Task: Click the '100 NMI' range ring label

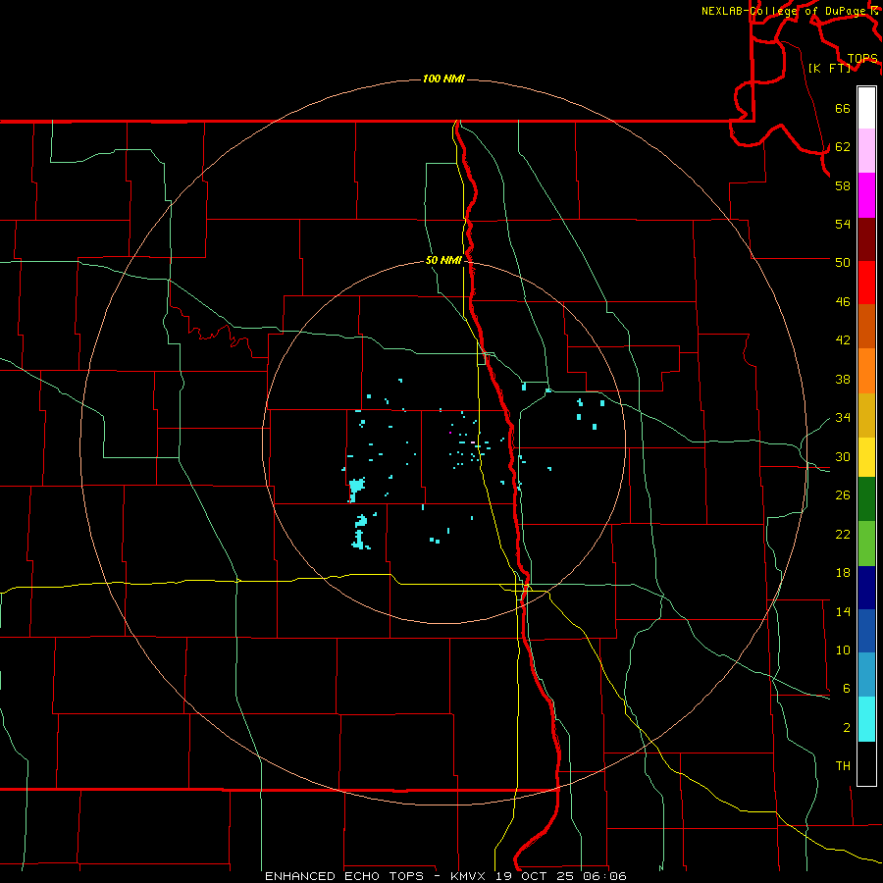Action: click(443, 78)
